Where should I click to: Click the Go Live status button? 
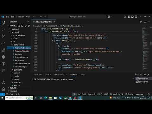[x=130, y=94]
